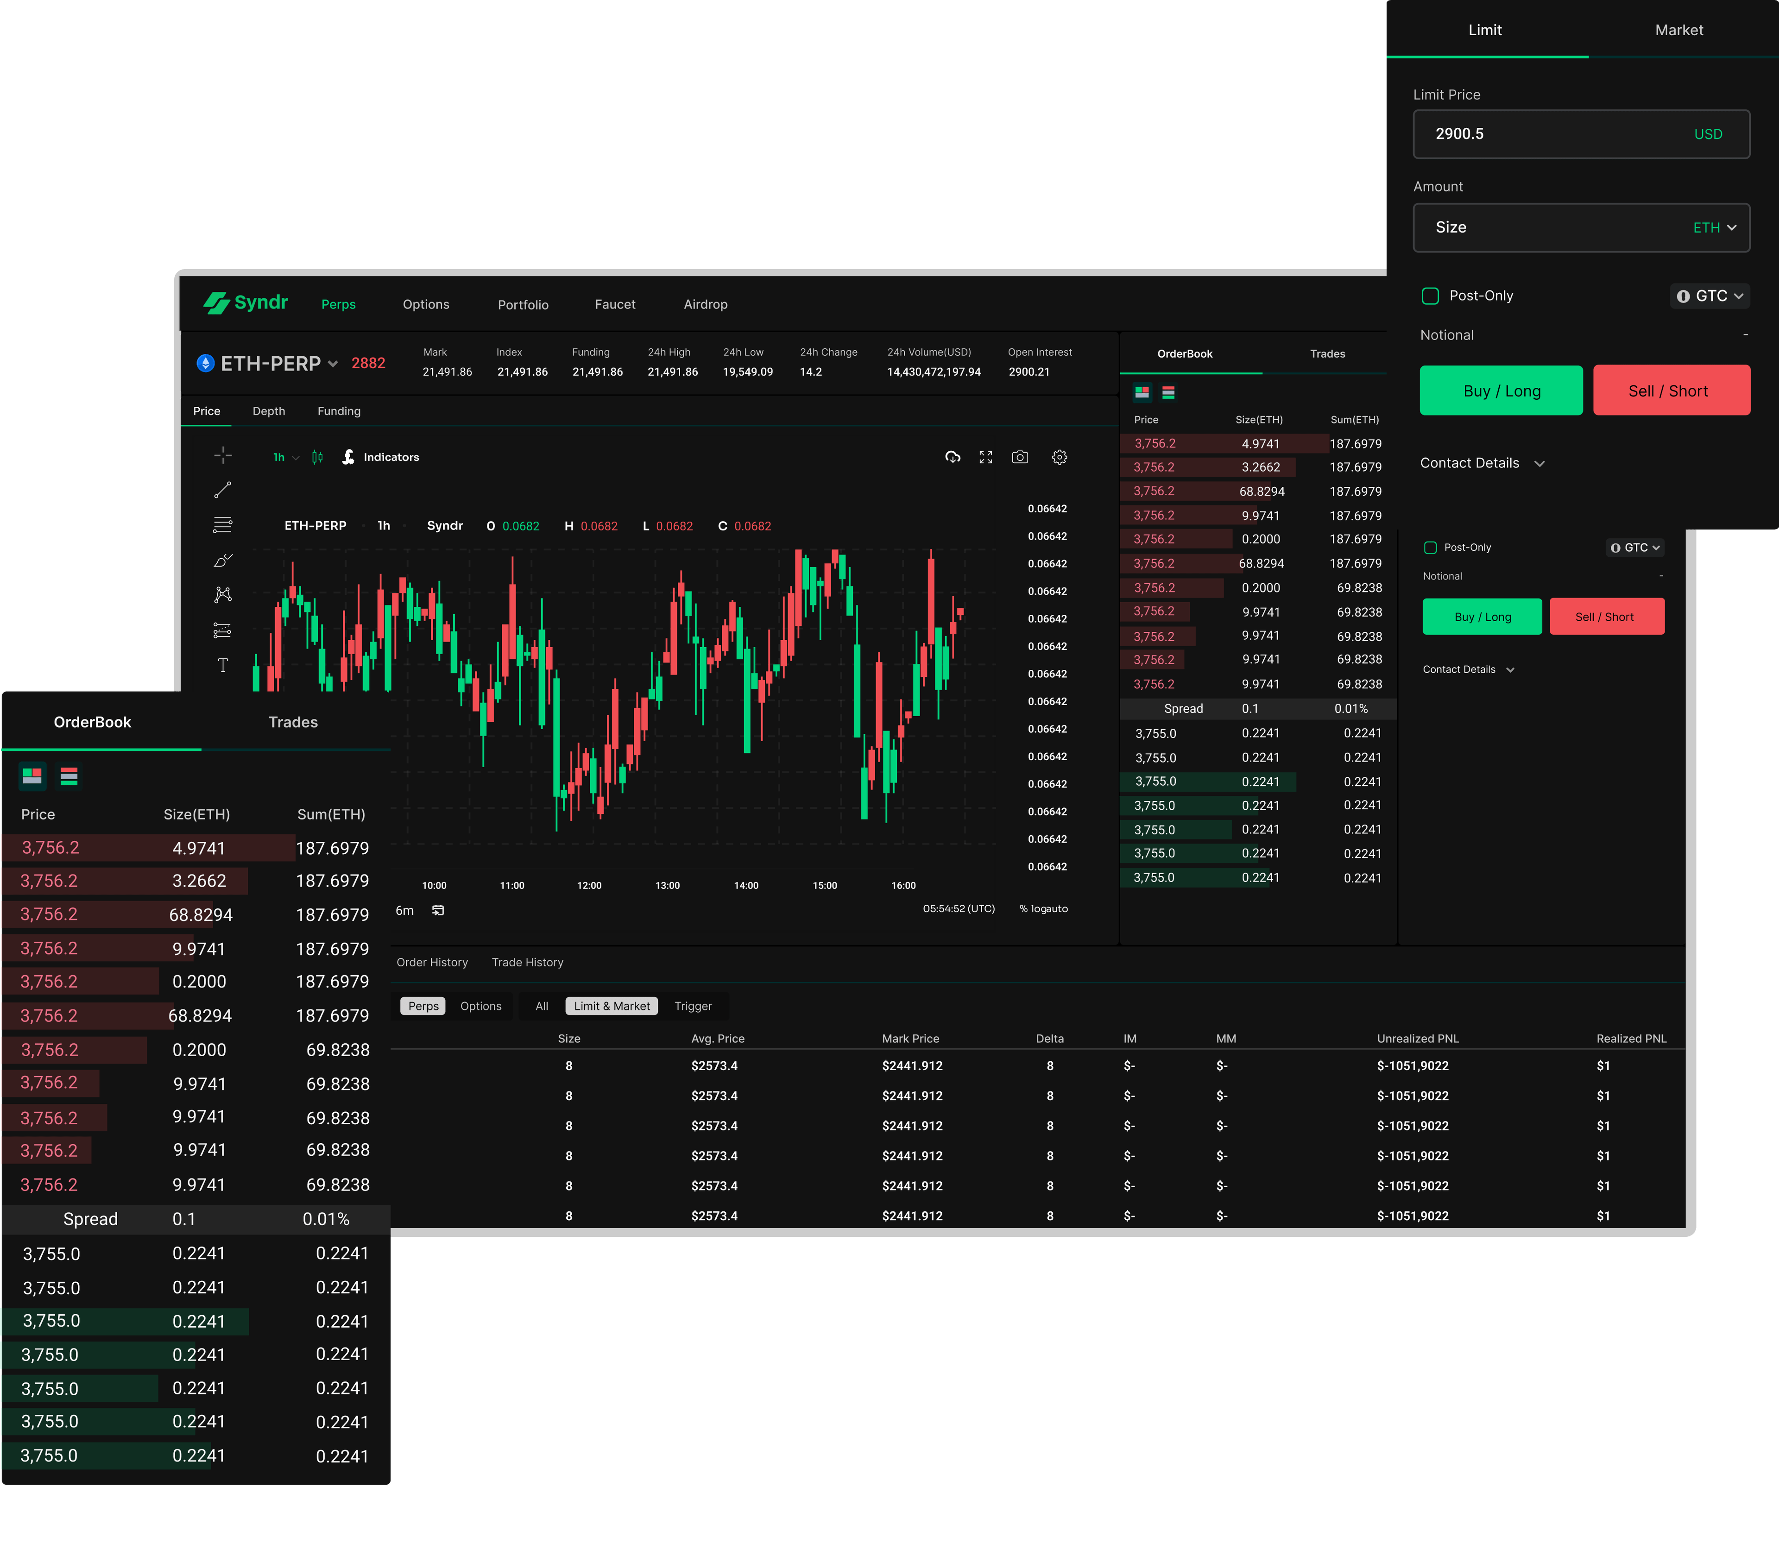The width and height of the screenshot is (1779, 1550).
Task: Open Portfolio in top navigation
Action: pyautogui.click(x=523, y=304)
